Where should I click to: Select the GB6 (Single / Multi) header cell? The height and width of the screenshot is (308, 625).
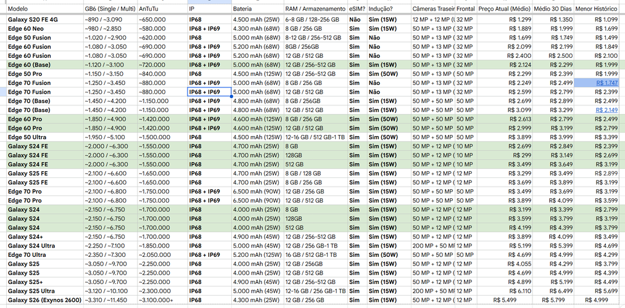pyautogui.click(x=110, y=9)
